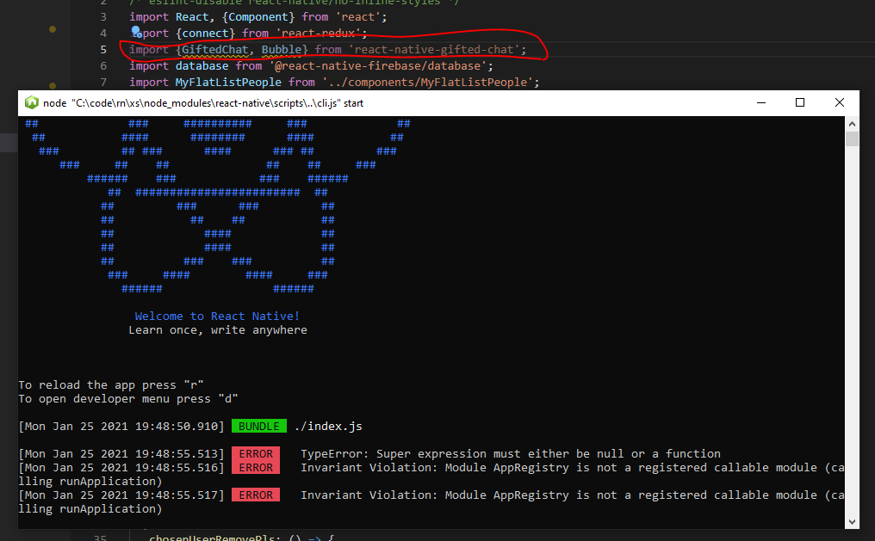875x541 pixels.
Task: Click line number 5 in the editor
Action: coord(103,49)
